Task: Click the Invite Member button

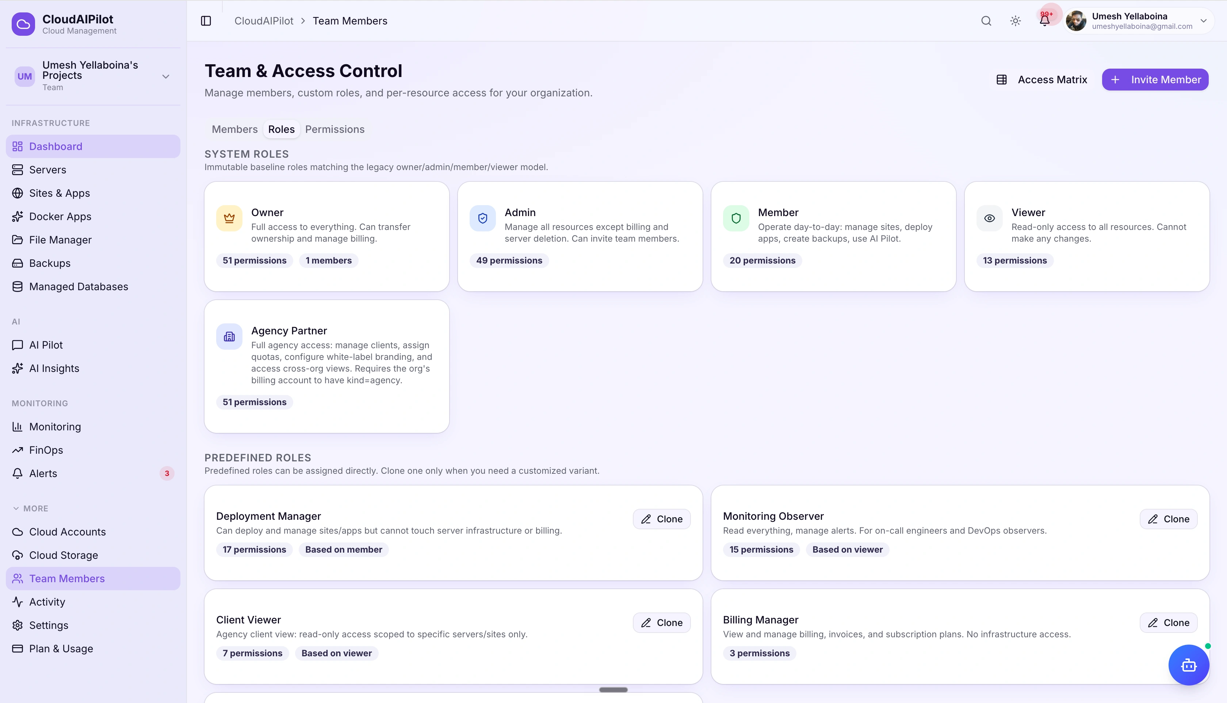Action: point(1155,80)
